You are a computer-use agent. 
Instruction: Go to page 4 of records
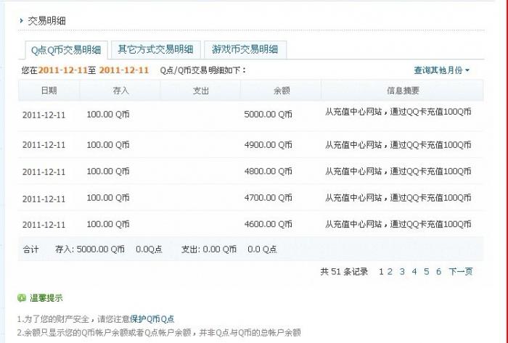(414, 272)
